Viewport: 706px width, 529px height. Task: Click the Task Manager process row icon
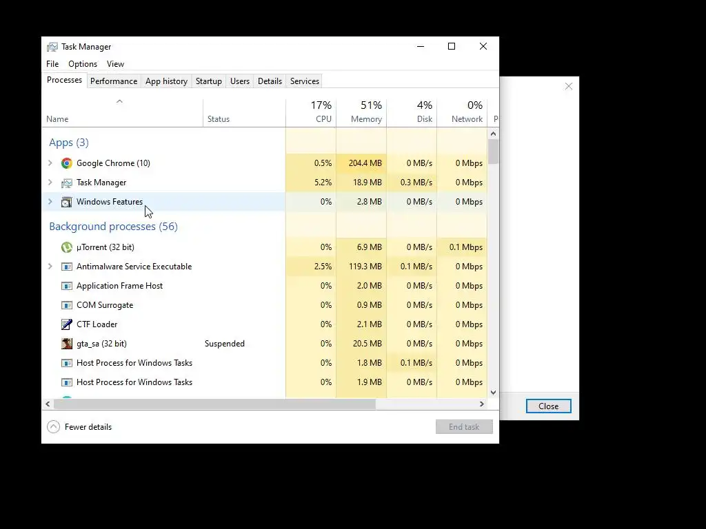[x=67, y=183]
